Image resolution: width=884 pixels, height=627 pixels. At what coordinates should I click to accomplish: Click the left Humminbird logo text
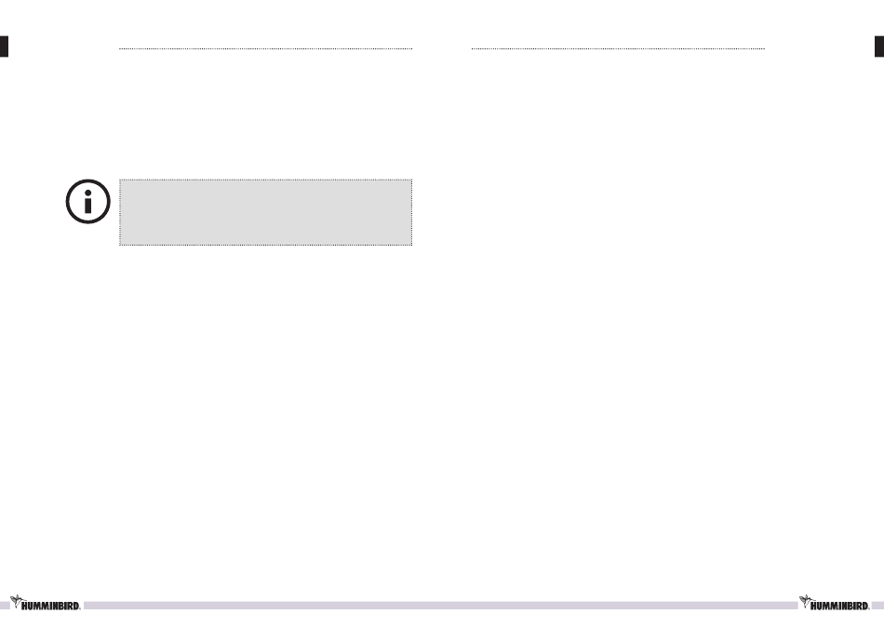point(51,607)
